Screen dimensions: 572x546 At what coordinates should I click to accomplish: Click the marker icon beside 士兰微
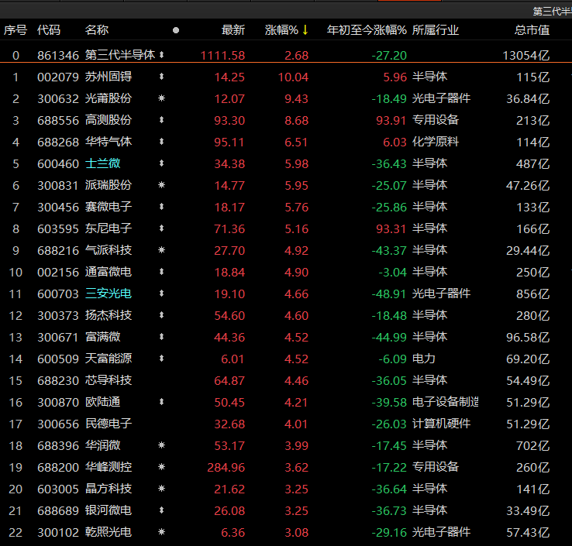(162, 163)
